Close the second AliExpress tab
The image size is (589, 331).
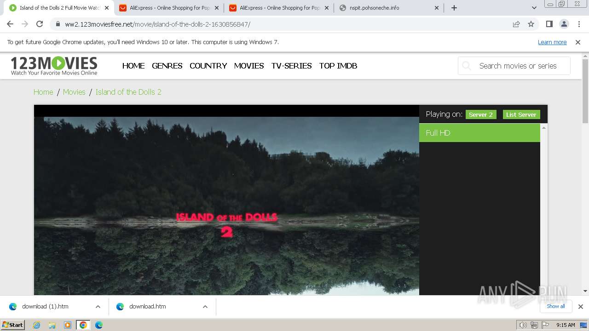pyautogui.click(x=327, y=8)
